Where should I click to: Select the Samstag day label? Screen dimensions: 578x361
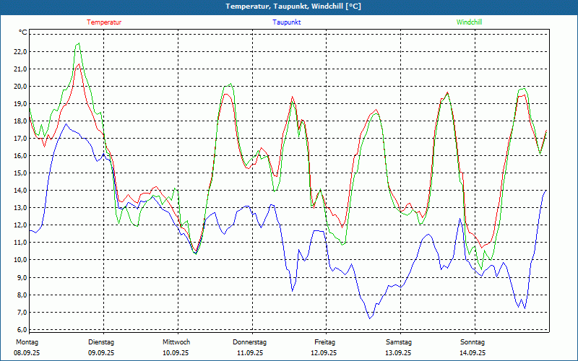tap(399, 342)
